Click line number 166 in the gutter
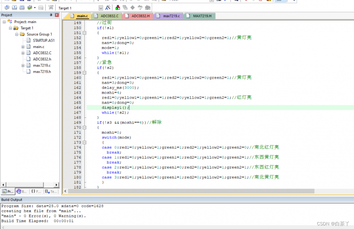354x229 pixels. tap(77, 108)
